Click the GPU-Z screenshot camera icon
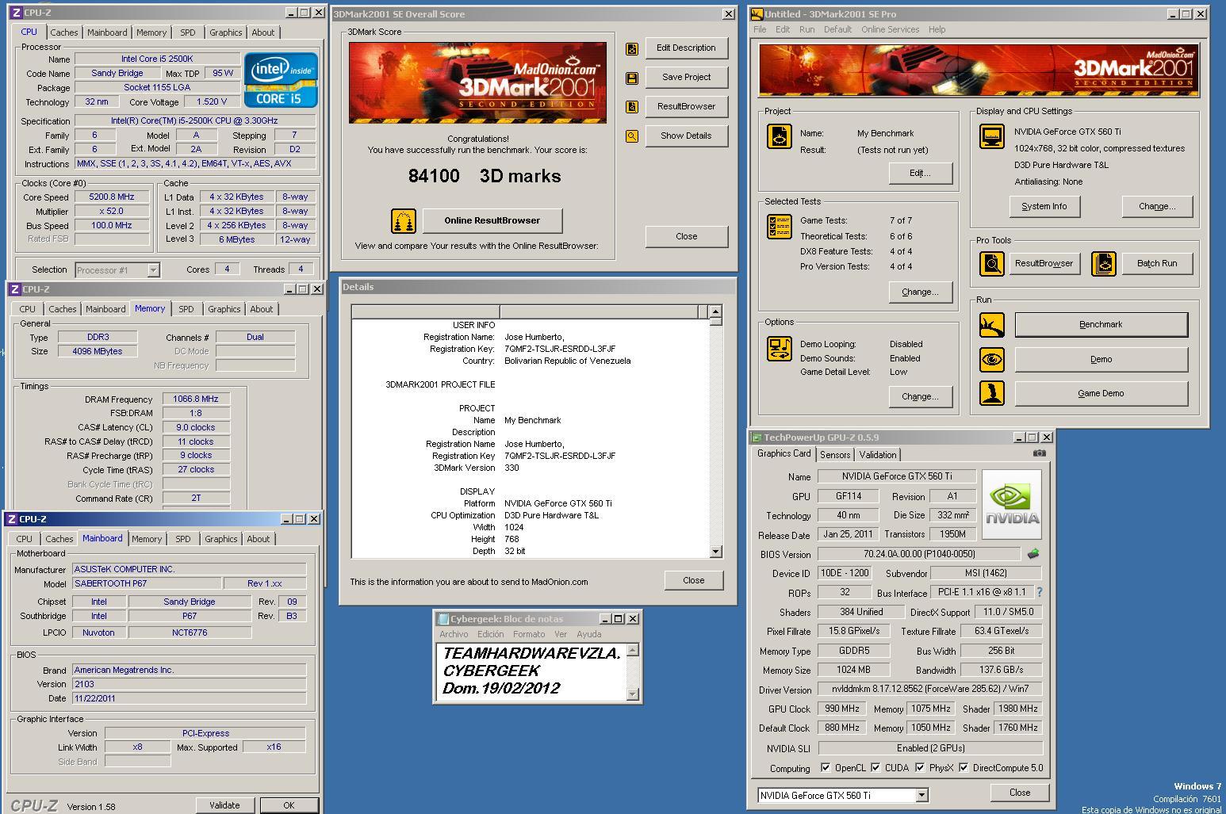Viewport: 1226px width, 814px height. click(x=1039, y=453)
